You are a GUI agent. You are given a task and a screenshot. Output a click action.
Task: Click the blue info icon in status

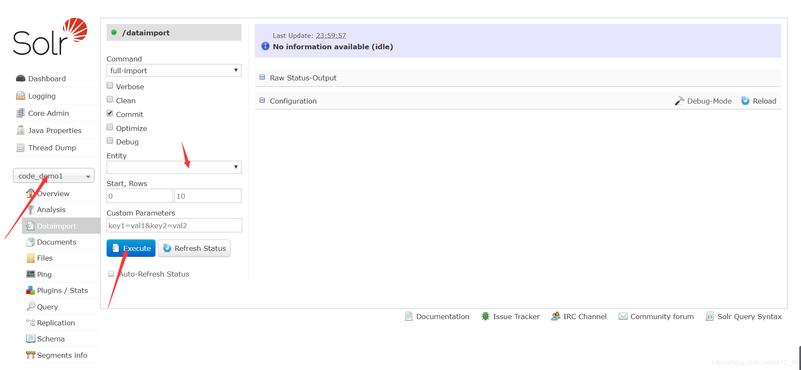[265, 46]
